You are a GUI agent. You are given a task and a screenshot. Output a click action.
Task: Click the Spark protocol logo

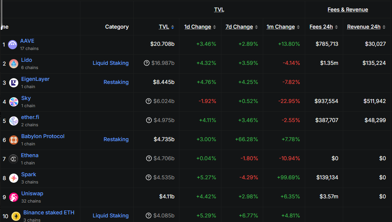[x=14, y=178]
